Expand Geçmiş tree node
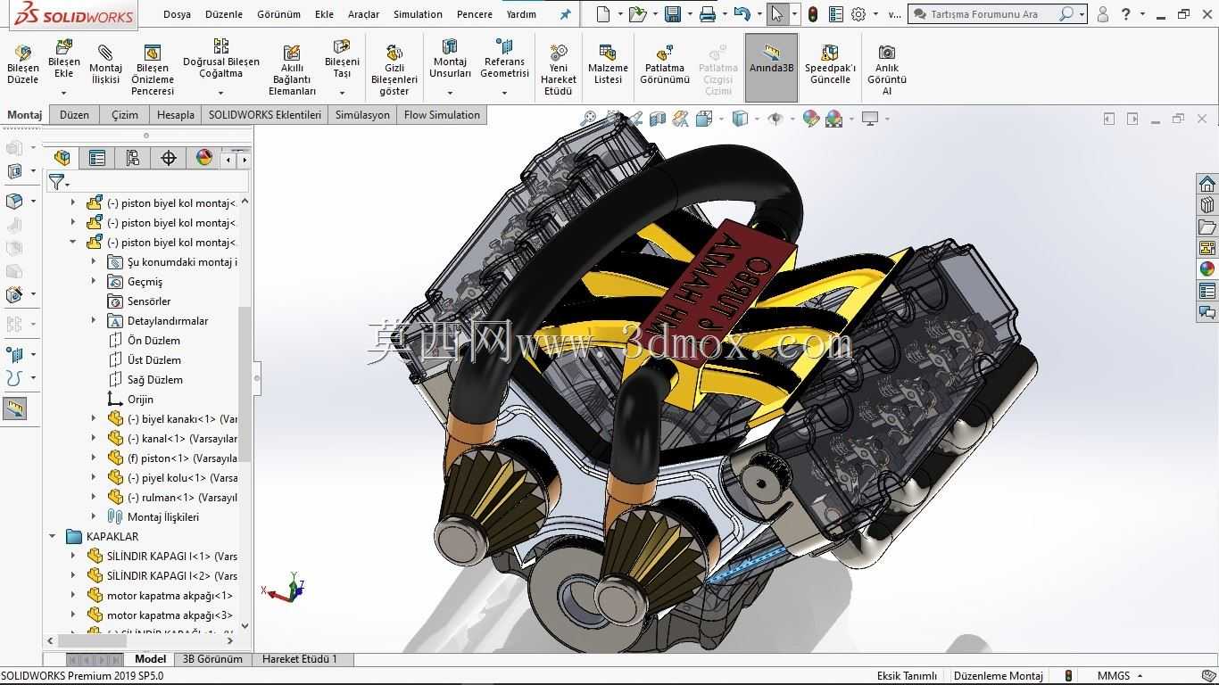 tap(94, 282)
